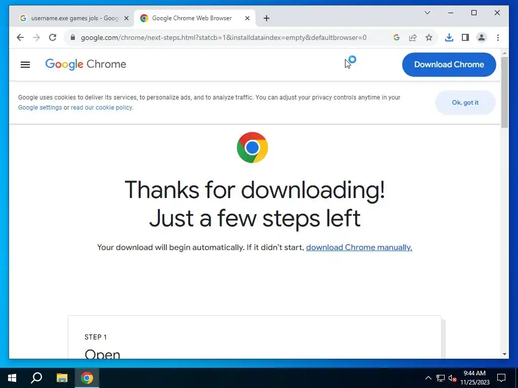Open the notification center icon
This screenshot has height=388, width=518.
(501, 378)
